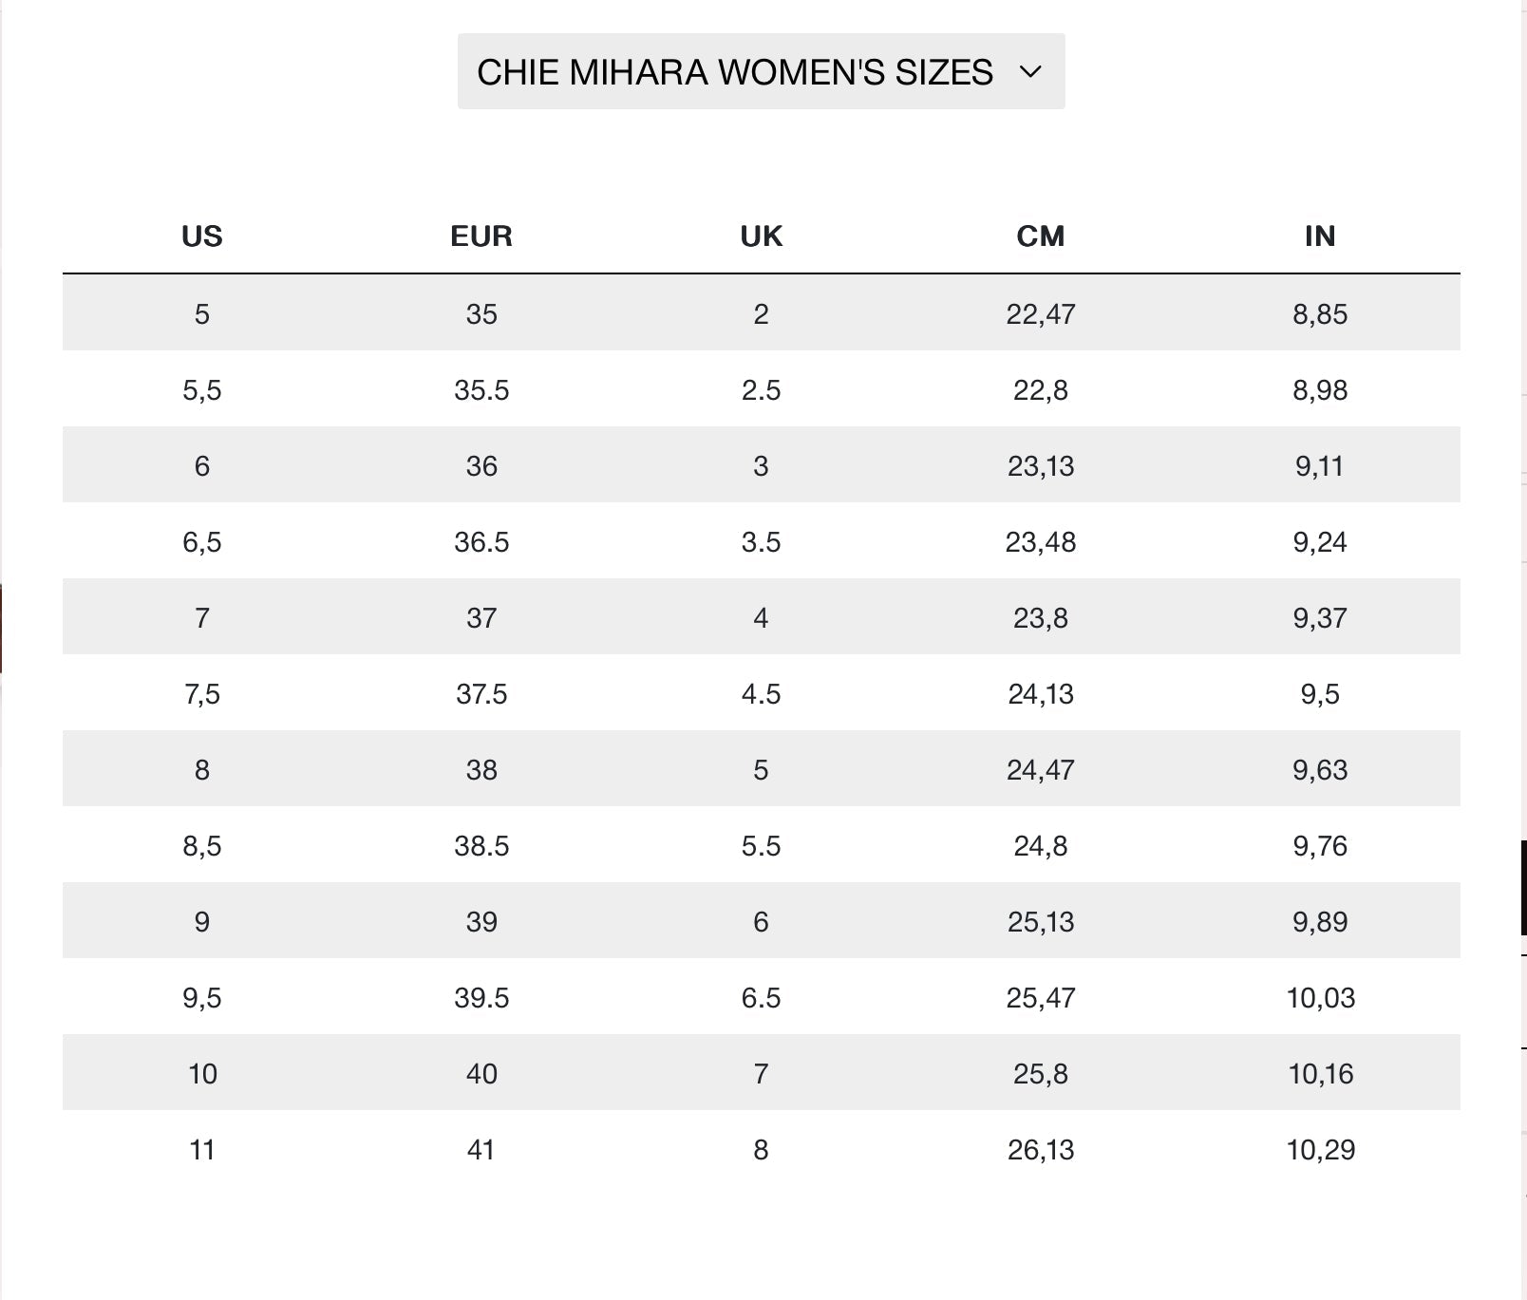Screen dimensions: 1527x1300
Task: Click the 9,37 inches value
Action: [1319, 618]
